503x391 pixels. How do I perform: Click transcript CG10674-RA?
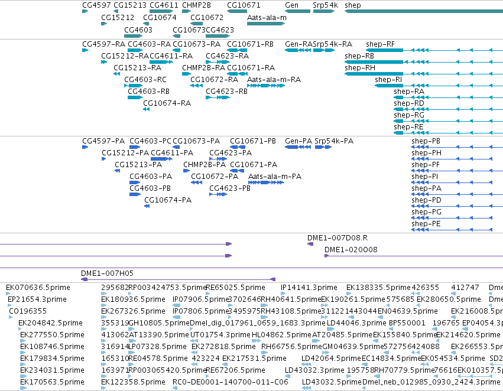tap(167, 103)
